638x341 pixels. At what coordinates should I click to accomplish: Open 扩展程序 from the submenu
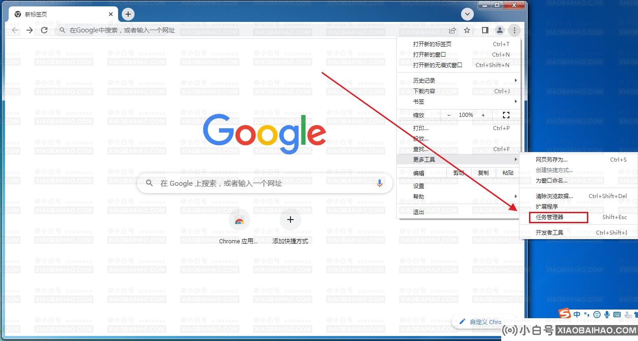tap(579, 207)
